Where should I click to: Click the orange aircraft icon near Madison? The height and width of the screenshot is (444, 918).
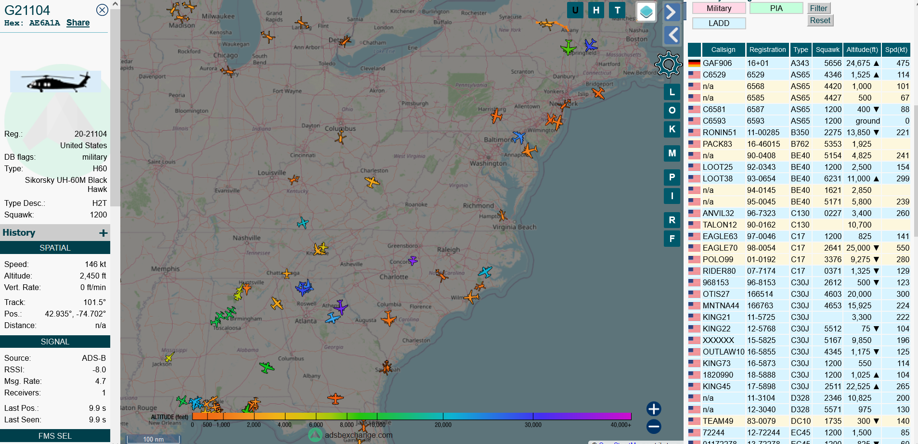pos(182,18)
